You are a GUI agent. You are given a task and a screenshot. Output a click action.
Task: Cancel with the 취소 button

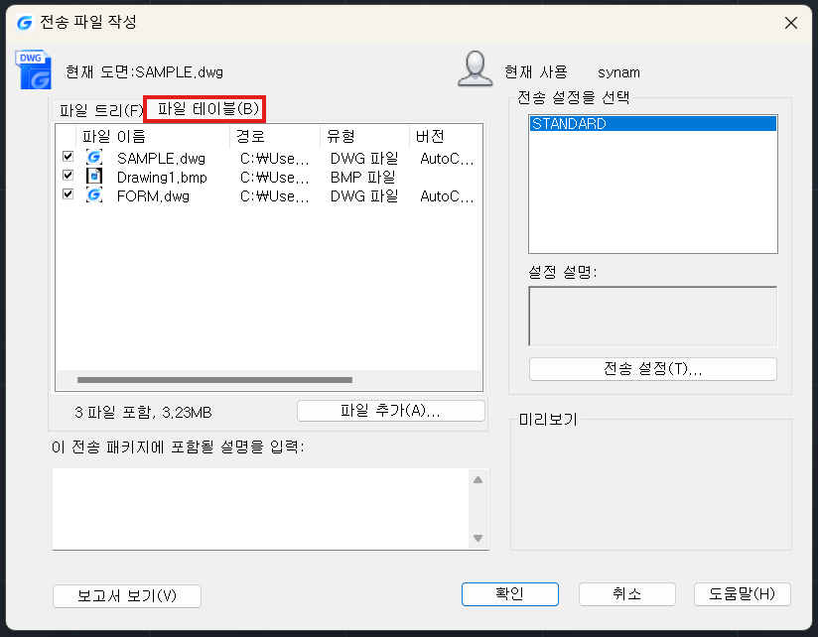[627, 594]
